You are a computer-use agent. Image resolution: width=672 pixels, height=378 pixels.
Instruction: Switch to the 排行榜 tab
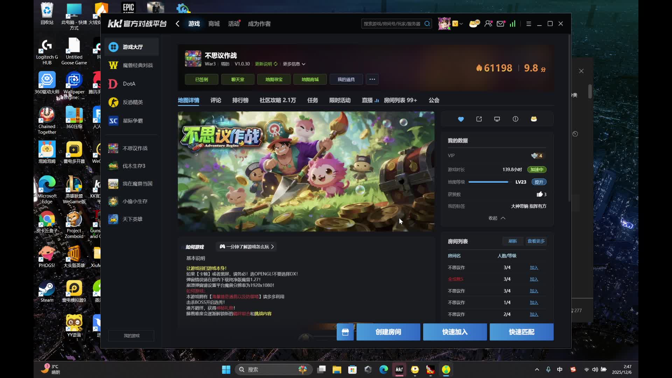pyautogui.click(x=240, y=100)
